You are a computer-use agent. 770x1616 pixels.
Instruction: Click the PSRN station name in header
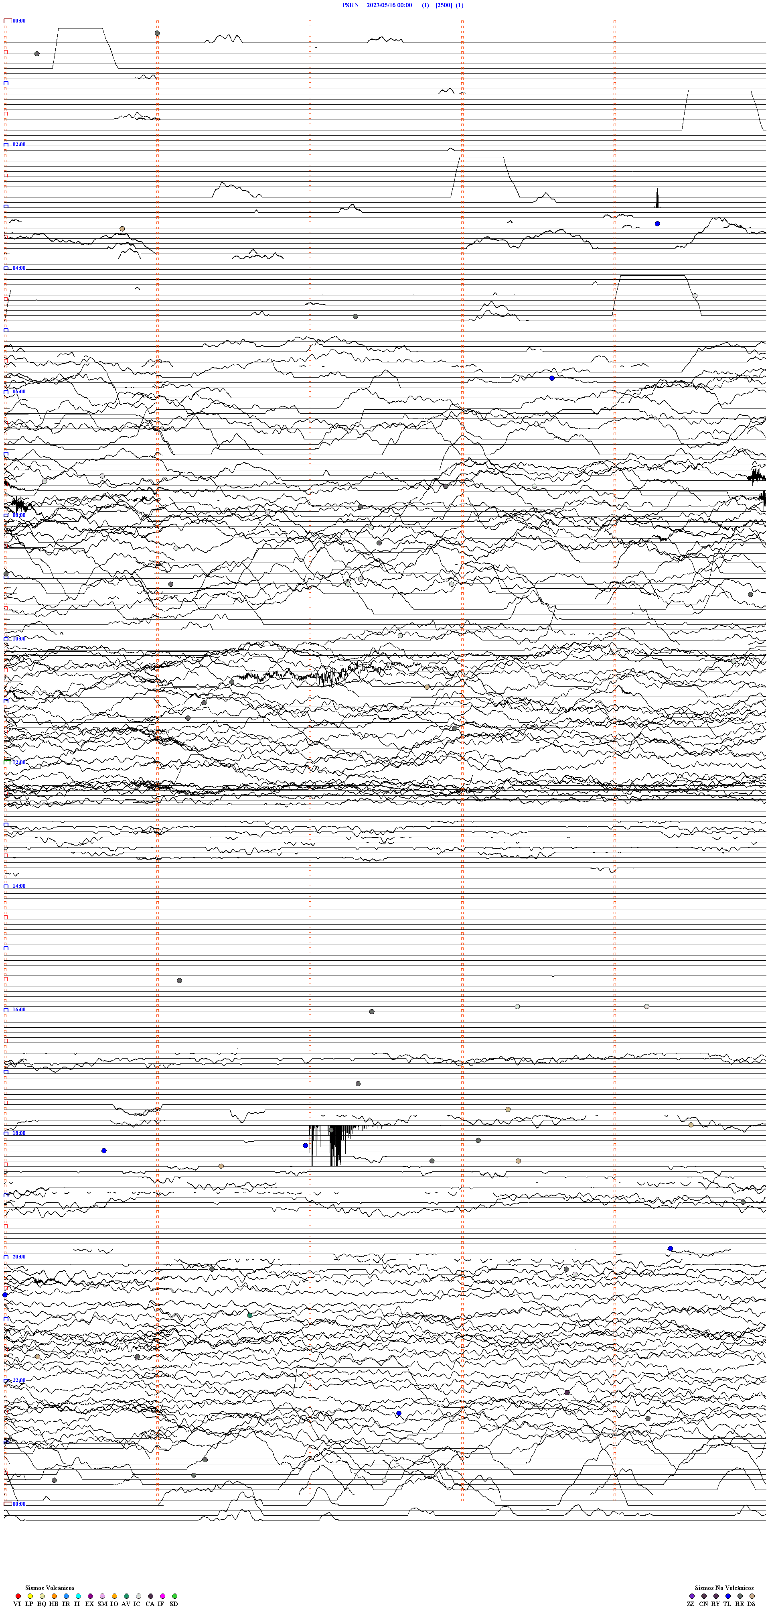[x=351, y=5]
